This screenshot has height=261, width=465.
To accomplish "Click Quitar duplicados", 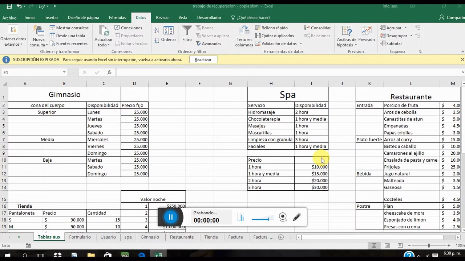I will [x=274, y=36].
